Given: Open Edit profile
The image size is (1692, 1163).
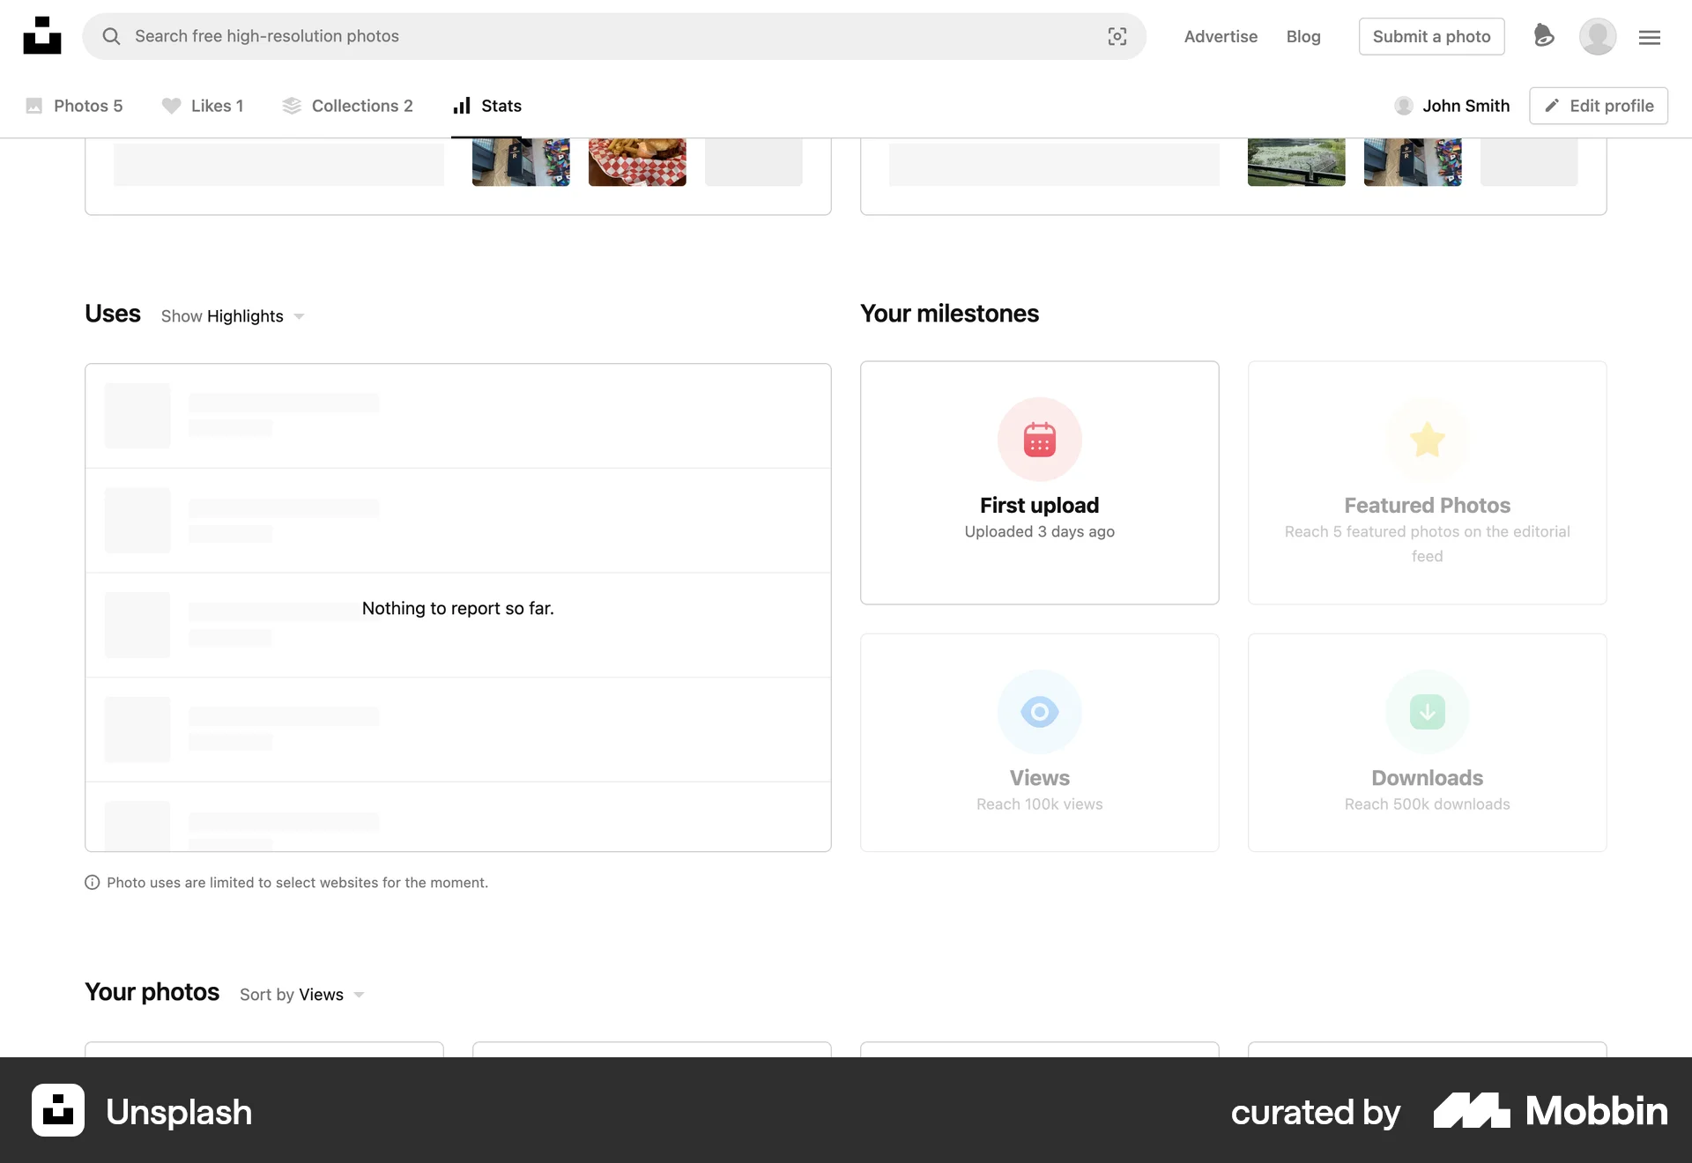Looking at the screenshot, I should (x=1598, y=106).
